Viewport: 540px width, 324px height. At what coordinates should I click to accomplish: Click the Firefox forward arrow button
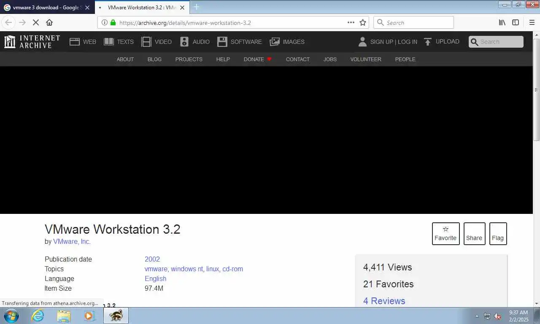pos(23,22)
